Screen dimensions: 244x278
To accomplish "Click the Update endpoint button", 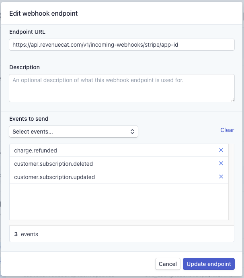I will (209, 264).
